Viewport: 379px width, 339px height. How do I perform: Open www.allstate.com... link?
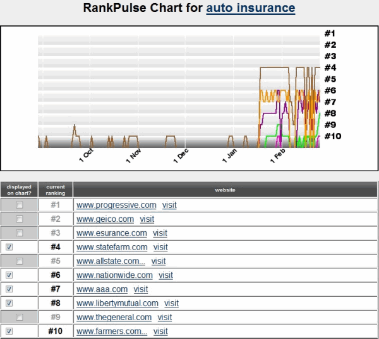(111, 261)
